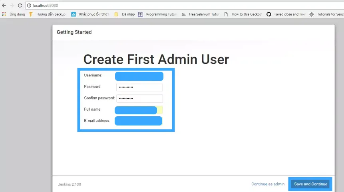Image resolution: width=344 pixels, height=192 pixels.
Task: Open the Khắc phục lỗi bookmark
Action: [x=90, y=14]
